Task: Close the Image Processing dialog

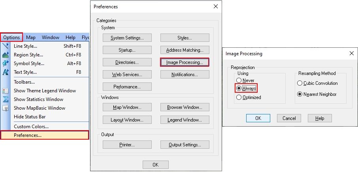Action: point(351,53)
